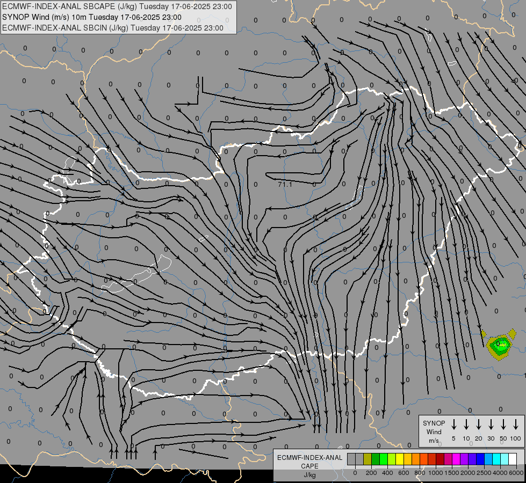Click the 0 tick label on CAPE scale
Image resolution: width=526 pixels, height=483 pixels.
pyautogui.click(x=355, y=473)
